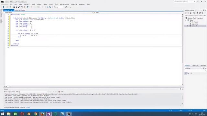Switch to the Error List tab
207x116 pixels.
tap(22, 107)
